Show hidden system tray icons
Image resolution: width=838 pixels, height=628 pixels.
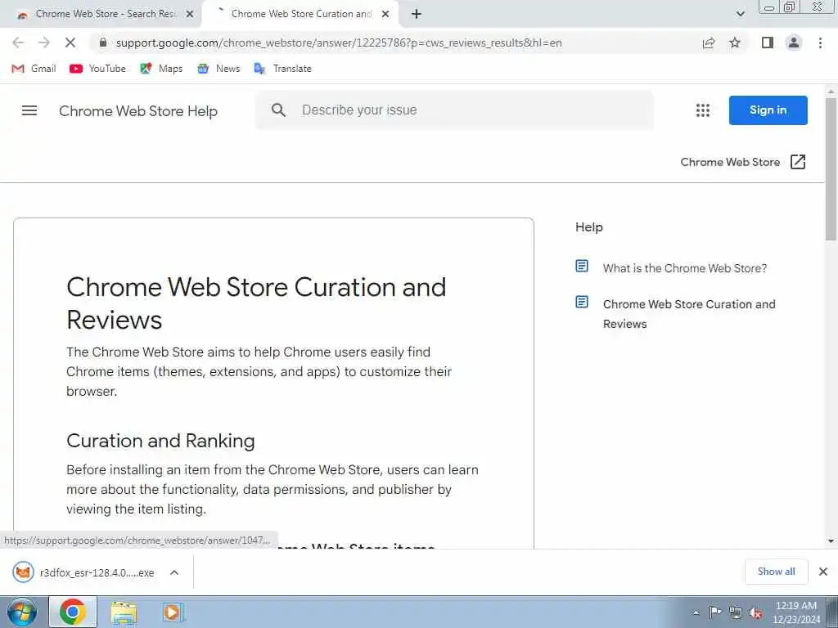(x=696, y=612)
